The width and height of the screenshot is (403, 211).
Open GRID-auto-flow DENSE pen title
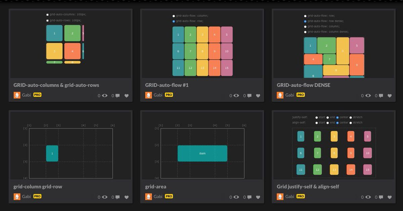pos(303,85)
